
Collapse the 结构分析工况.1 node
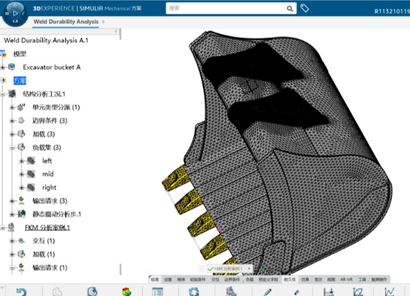[3, 94]
